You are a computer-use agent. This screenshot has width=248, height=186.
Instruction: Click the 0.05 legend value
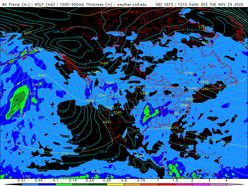[38, 180]
